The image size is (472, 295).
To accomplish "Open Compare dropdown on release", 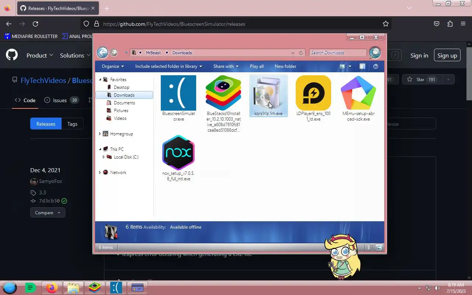I will tap(48, 213).
